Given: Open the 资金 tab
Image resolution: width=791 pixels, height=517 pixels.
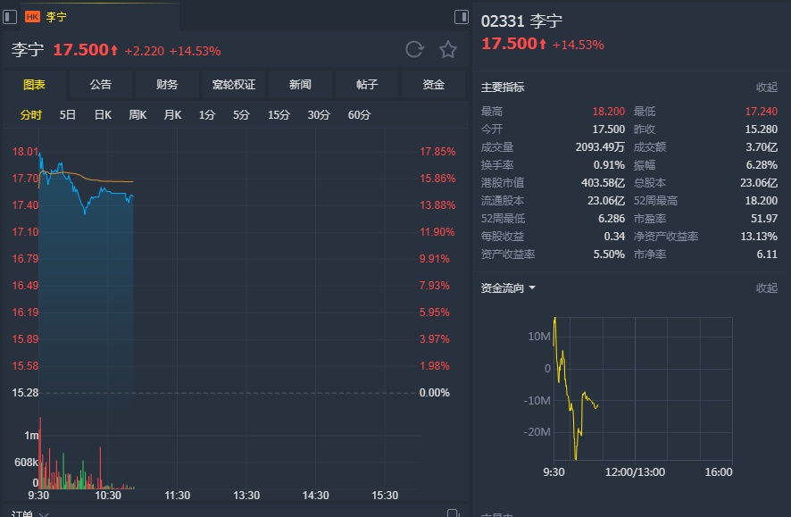Looking at the screenshot, I should pos(434,85).
